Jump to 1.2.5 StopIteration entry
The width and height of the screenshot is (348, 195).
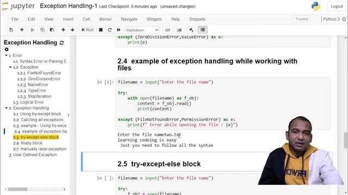34,96
